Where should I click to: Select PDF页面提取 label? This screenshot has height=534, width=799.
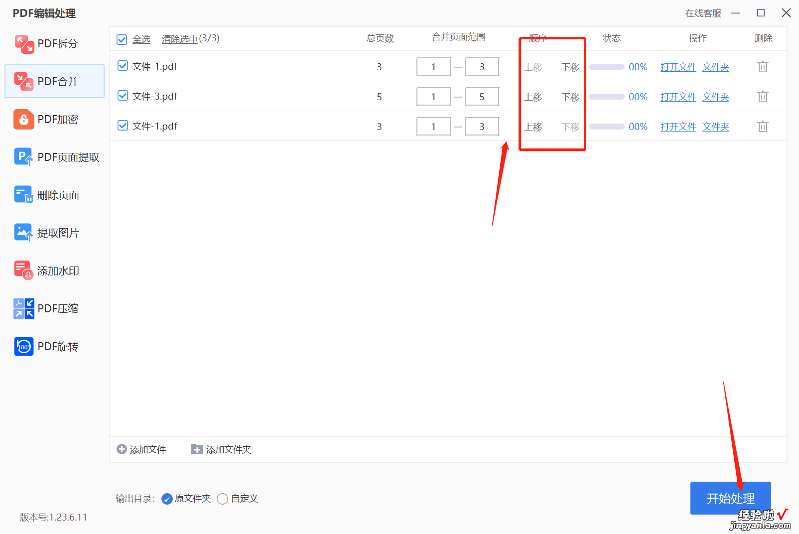tap(68, 157)
